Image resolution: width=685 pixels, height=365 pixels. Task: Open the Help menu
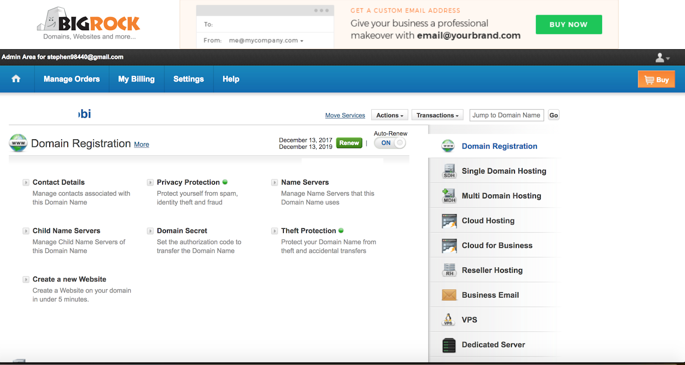click(x=231, y=79)
